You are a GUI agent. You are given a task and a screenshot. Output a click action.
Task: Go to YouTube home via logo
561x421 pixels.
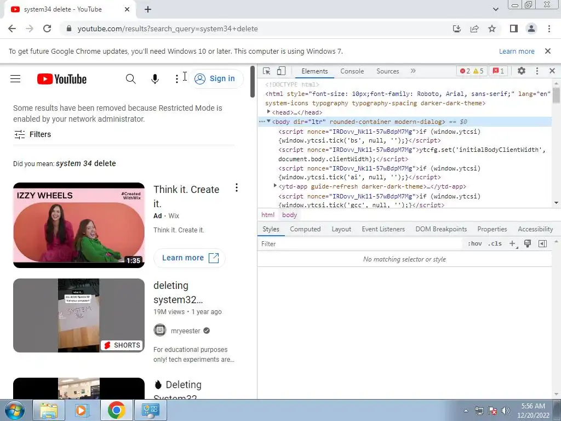pos(62,79)
